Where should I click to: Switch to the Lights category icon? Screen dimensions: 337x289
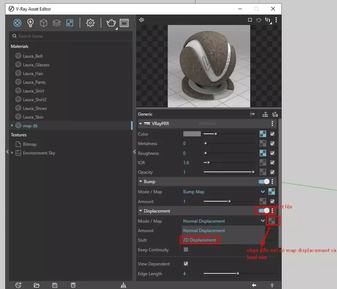click(x=31, y=23)
